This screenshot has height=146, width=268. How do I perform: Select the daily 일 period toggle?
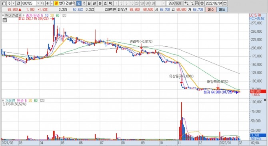pos(79,3)
